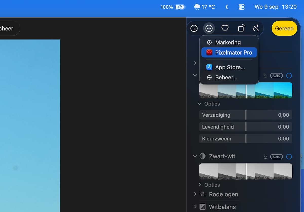Click the blue sky photo being edited
The height and width of the screenshot is (212, 304).
point(30,126)
